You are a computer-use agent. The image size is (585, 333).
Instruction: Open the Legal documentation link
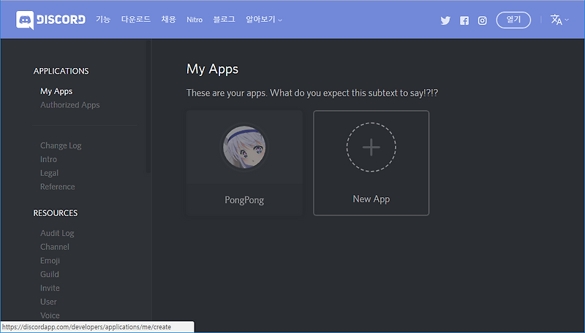point(49,173)
